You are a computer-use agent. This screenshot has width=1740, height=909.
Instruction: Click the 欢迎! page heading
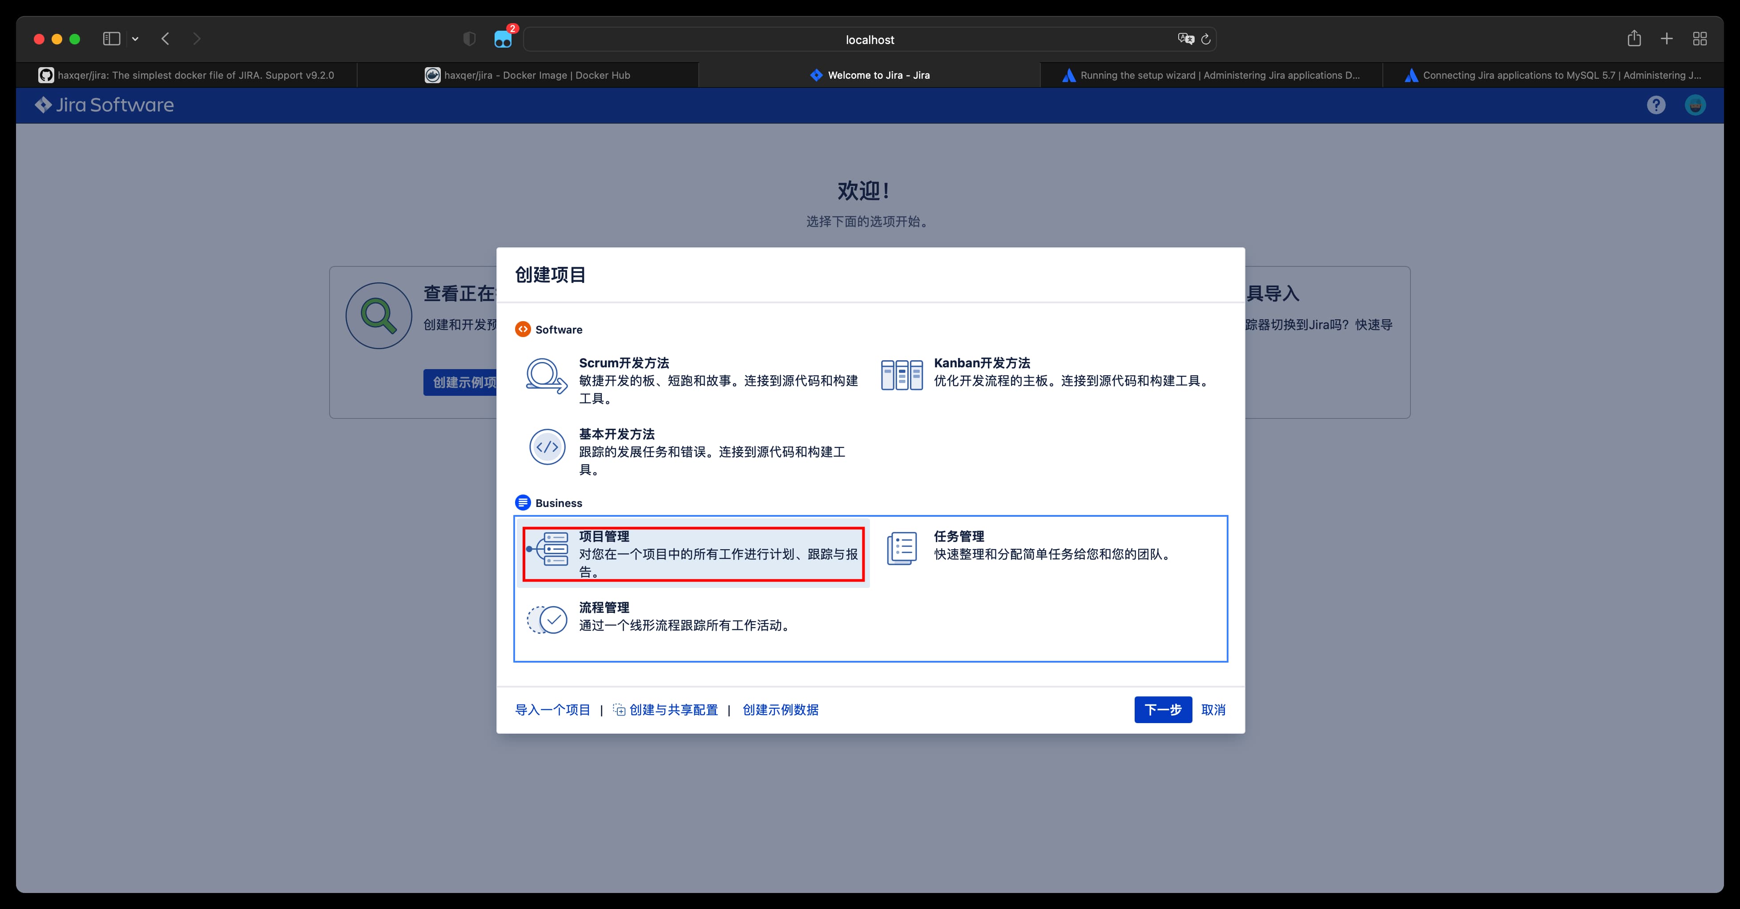(x=864, y=190)
